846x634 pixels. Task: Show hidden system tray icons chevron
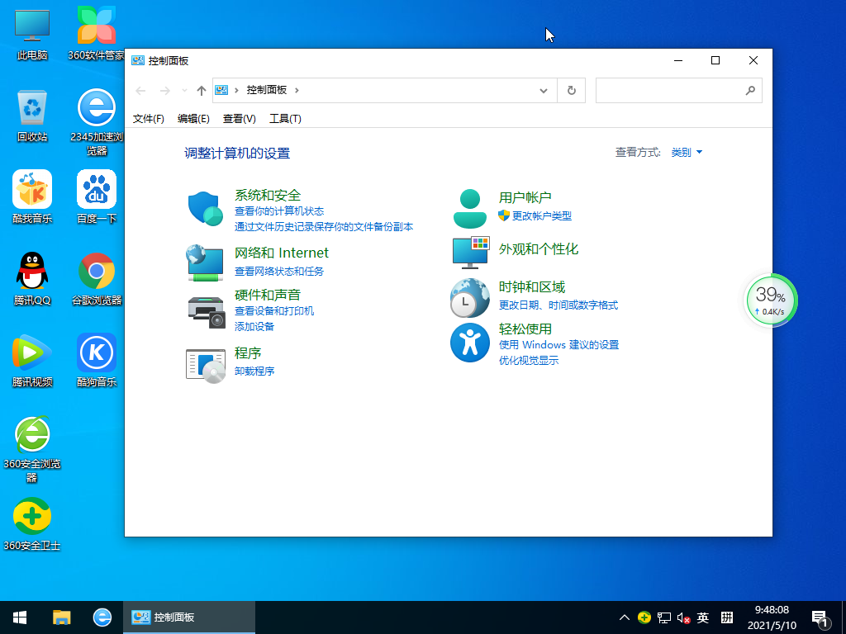(x=625, y=617)
